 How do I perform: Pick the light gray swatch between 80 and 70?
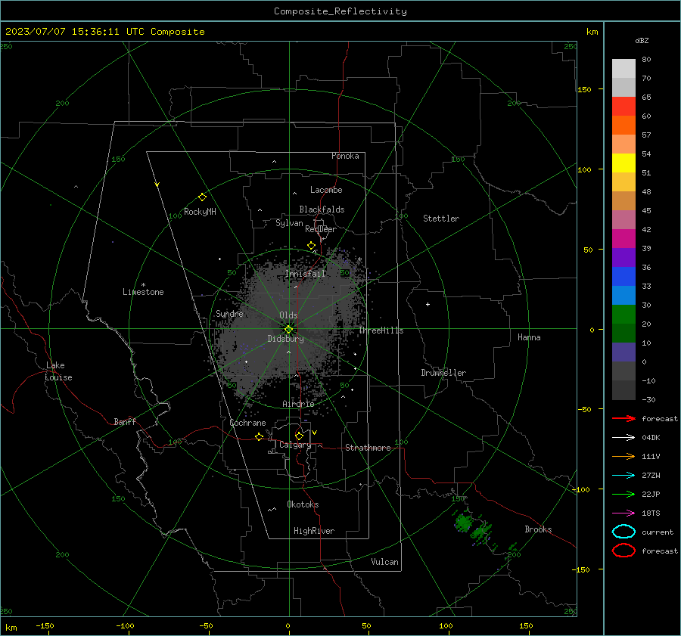tap(623, 69)
